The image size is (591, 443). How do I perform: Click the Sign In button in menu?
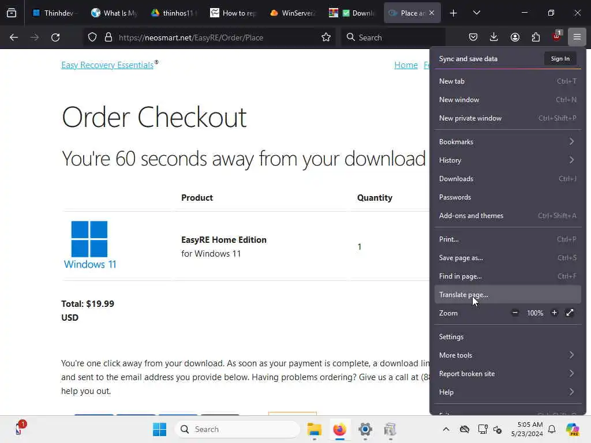pos(560,58)
